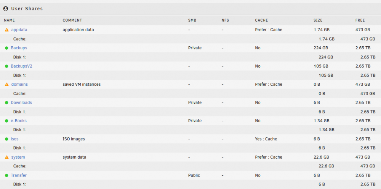The image size is (381, 189).
Task: Open the appdata share settings
Action: point(19,30)
